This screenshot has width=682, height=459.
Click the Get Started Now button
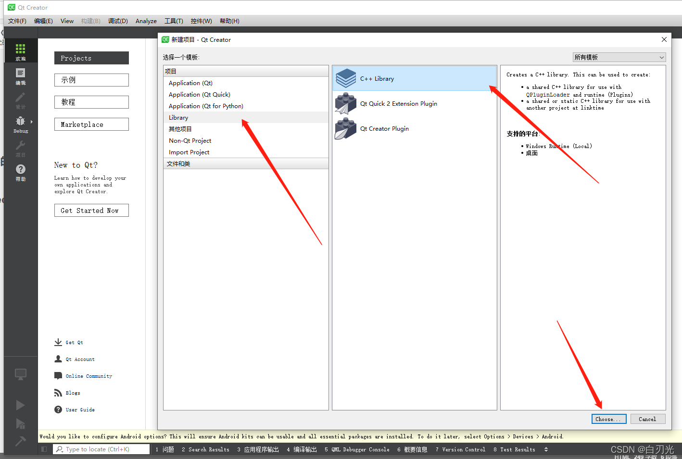[91, 210]
